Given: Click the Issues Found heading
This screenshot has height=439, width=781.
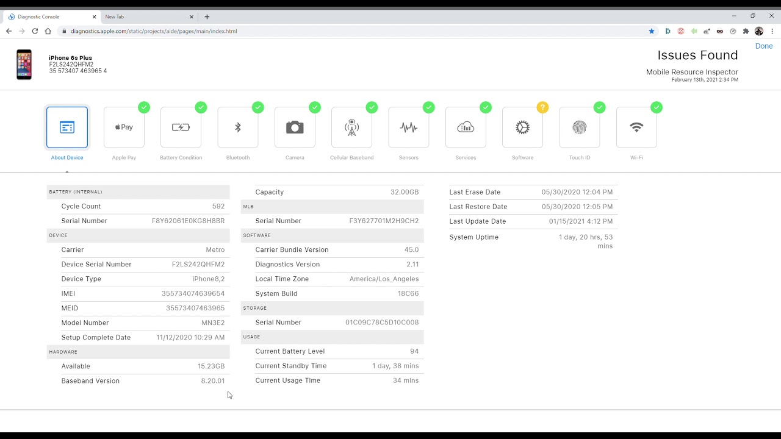Looking at the screenshot, I should click(697, 55).
